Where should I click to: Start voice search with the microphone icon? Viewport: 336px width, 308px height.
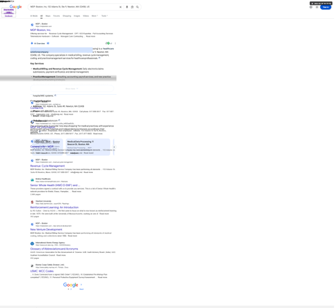[127, 7]
